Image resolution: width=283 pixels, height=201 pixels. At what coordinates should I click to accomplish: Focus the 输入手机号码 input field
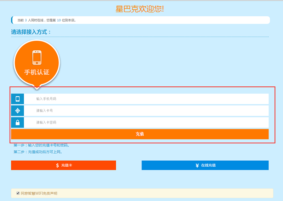tap(146, 99)
